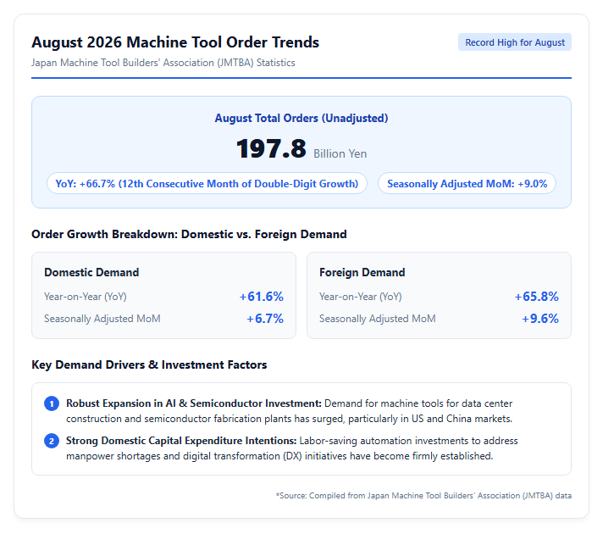This screenshot has height=534, width=603.
Task: Click the foreign +9.6% MoM value
Action: tap(540, 319)
